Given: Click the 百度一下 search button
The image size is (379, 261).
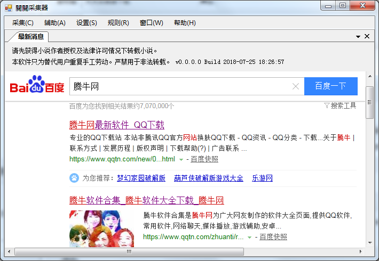Looking at the screenshot, I should tap(330, 86).
